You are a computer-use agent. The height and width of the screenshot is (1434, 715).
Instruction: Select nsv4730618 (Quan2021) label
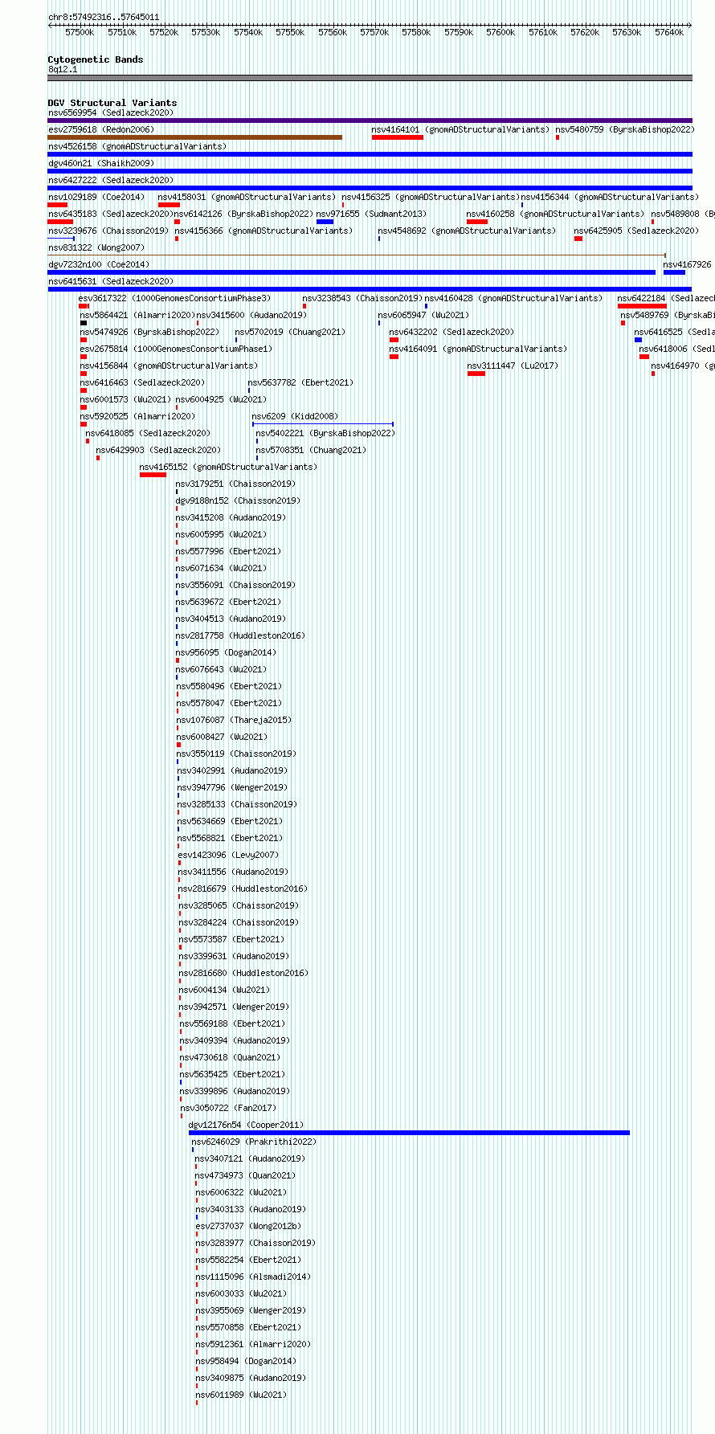[230, 1057]
